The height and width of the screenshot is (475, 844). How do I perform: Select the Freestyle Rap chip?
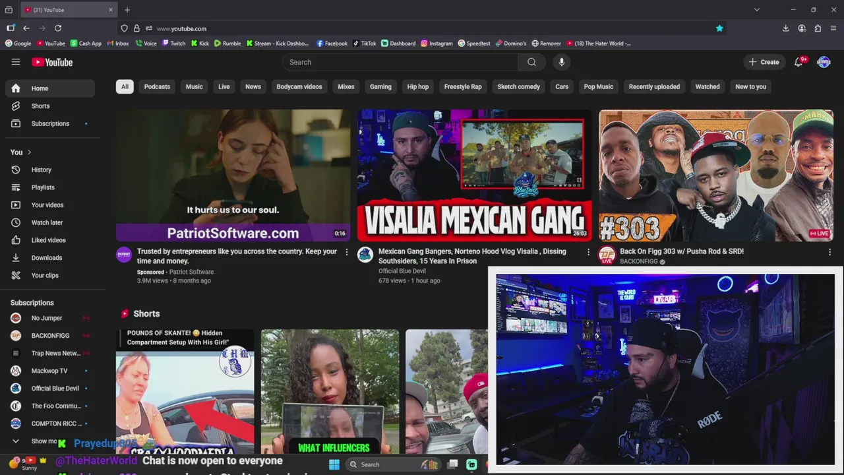pyautogui.click(x=463, y=86)
